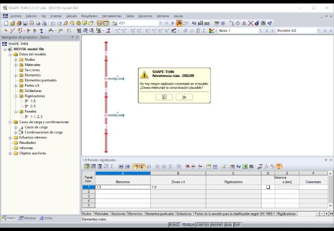
Task: Click the fx formula icon
Action: (266, 167)
